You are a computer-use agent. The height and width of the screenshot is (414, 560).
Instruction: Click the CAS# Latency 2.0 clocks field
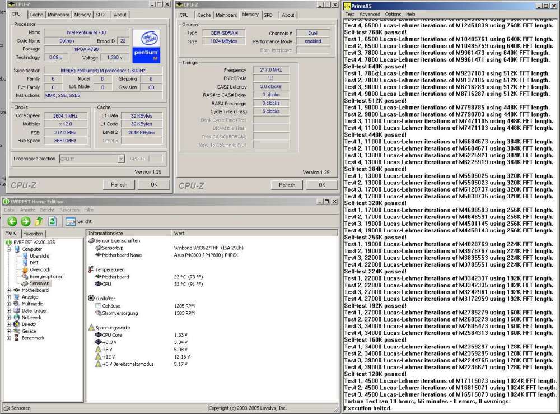point(270,86)
